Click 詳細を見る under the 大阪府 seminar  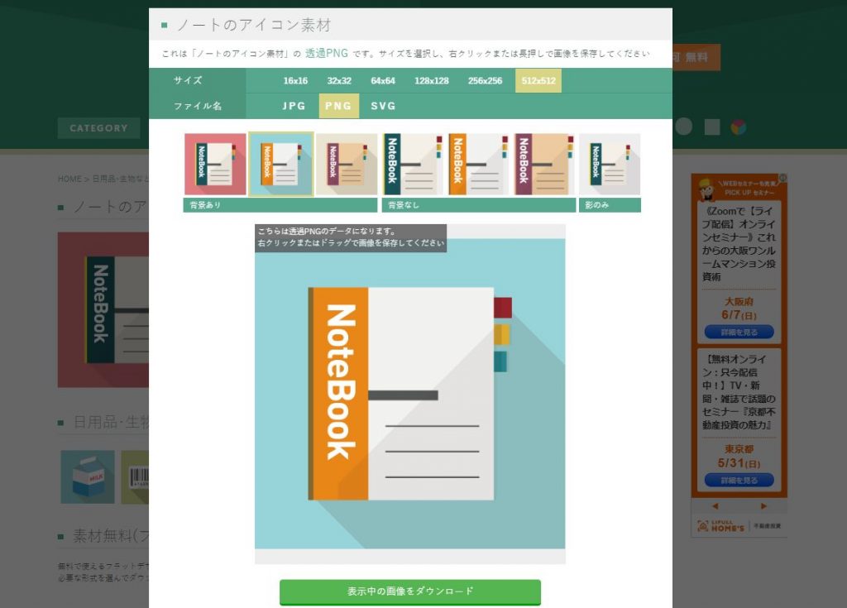739,332
